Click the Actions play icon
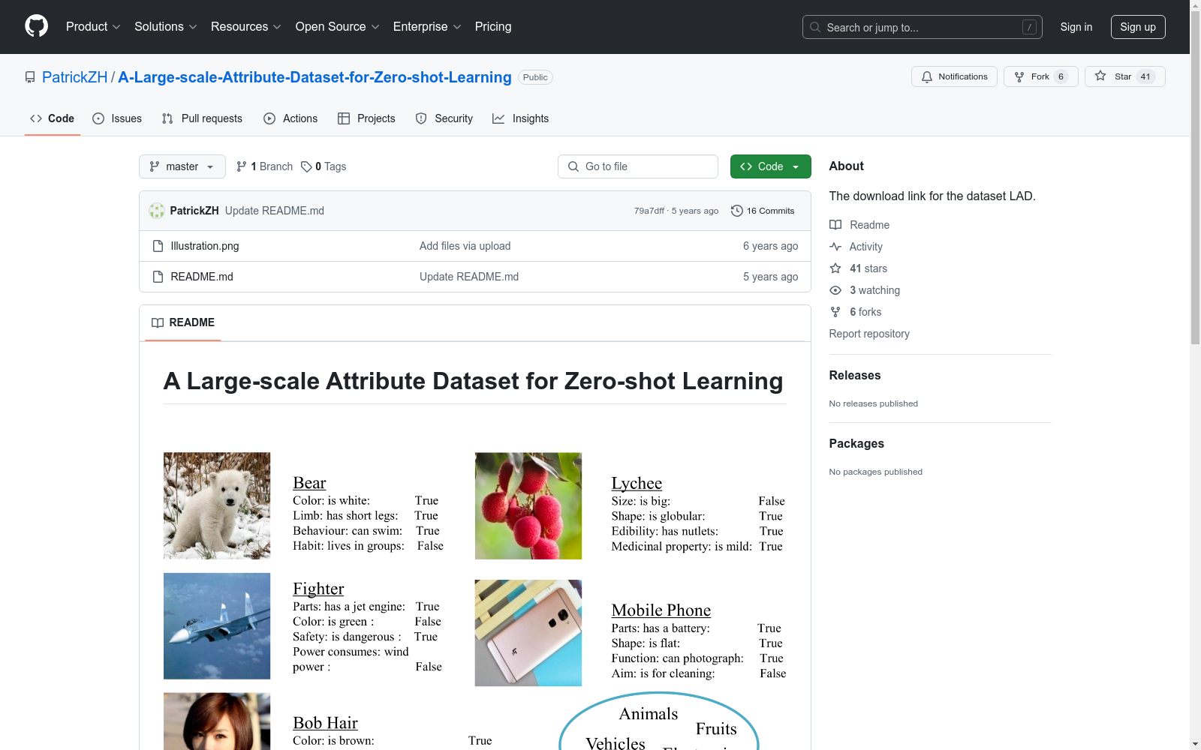Screen dimensions: 1201x750 [x=269, y=118]
